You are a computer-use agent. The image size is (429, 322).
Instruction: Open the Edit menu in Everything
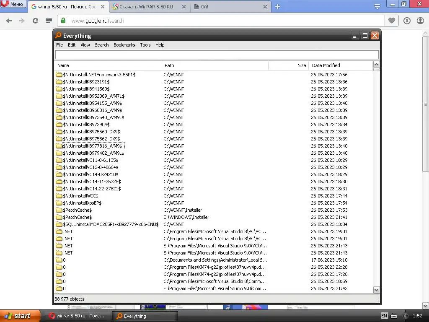tap(71, 45)
